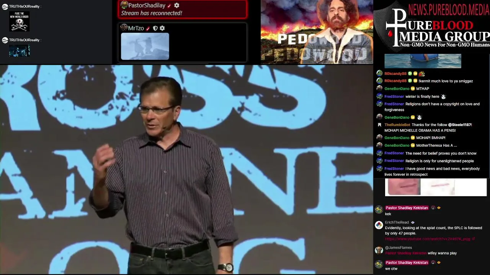Select the '!kermit much love to ya smiggaz' message
Screen dimensions: 490x275
pos(446,81)
